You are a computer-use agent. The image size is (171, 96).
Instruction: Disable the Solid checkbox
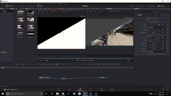point(159,35)
